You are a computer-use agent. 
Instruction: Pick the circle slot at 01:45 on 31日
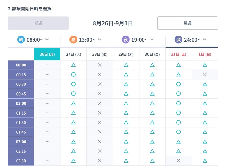tap(179, 132)
